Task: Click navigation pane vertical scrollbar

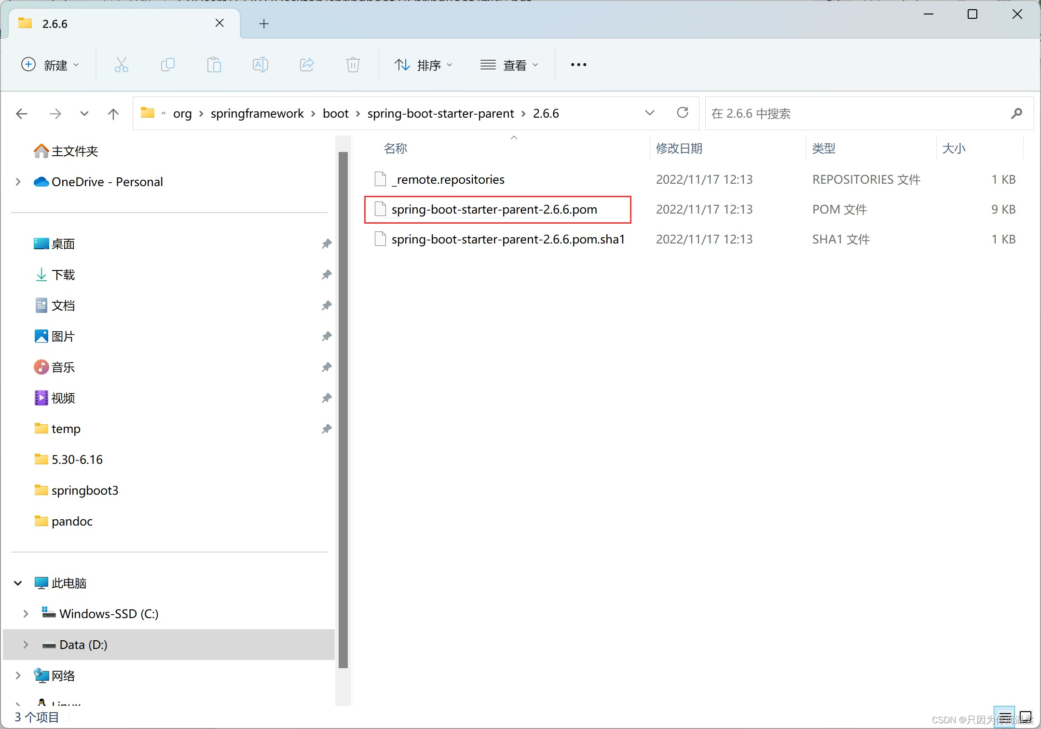Action: point(343,410)
